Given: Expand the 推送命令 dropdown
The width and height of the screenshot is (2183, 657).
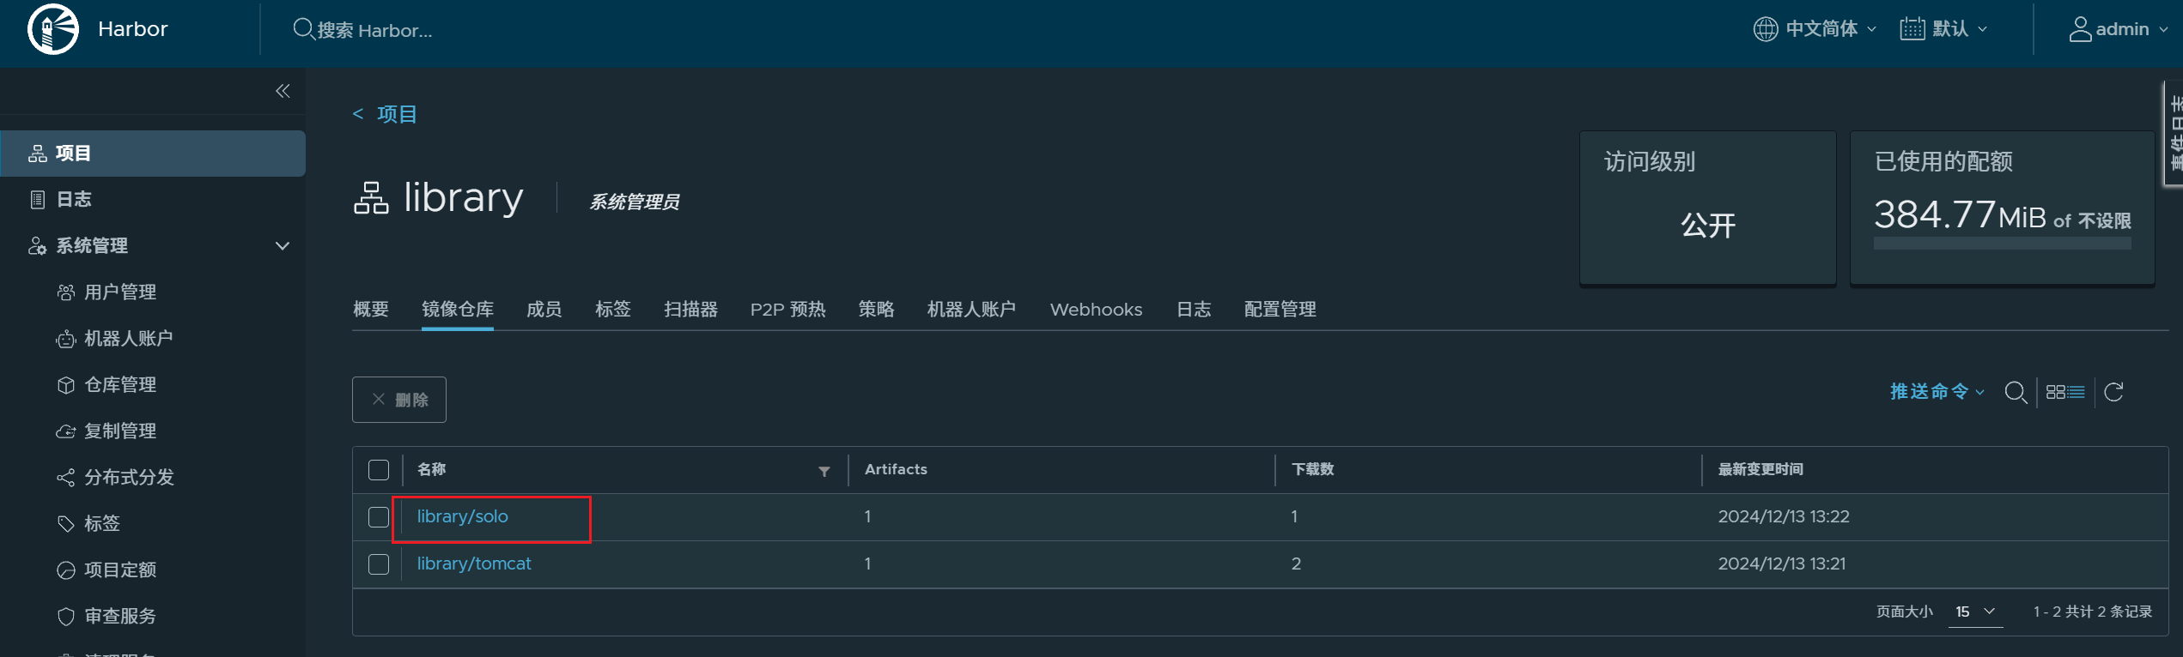Looking at the screenshot, I should [x=1937, y=392].
